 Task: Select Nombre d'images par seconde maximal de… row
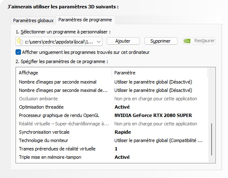[112, 90]
